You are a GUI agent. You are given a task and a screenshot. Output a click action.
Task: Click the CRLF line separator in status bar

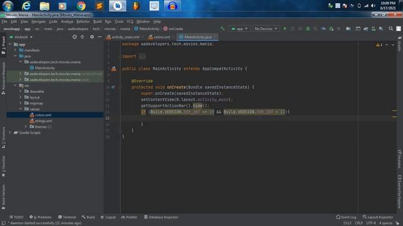tap(359, 223)
